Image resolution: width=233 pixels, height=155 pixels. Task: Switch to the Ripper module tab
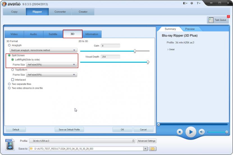coord(37,12)
